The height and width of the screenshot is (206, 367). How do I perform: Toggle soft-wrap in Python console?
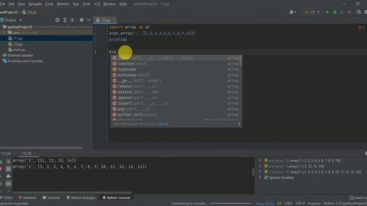9,161
